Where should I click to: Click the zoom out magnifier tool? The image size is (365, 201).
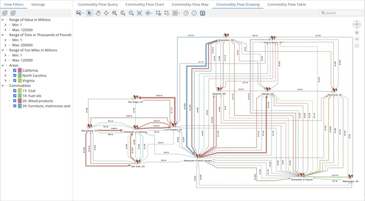123,13
